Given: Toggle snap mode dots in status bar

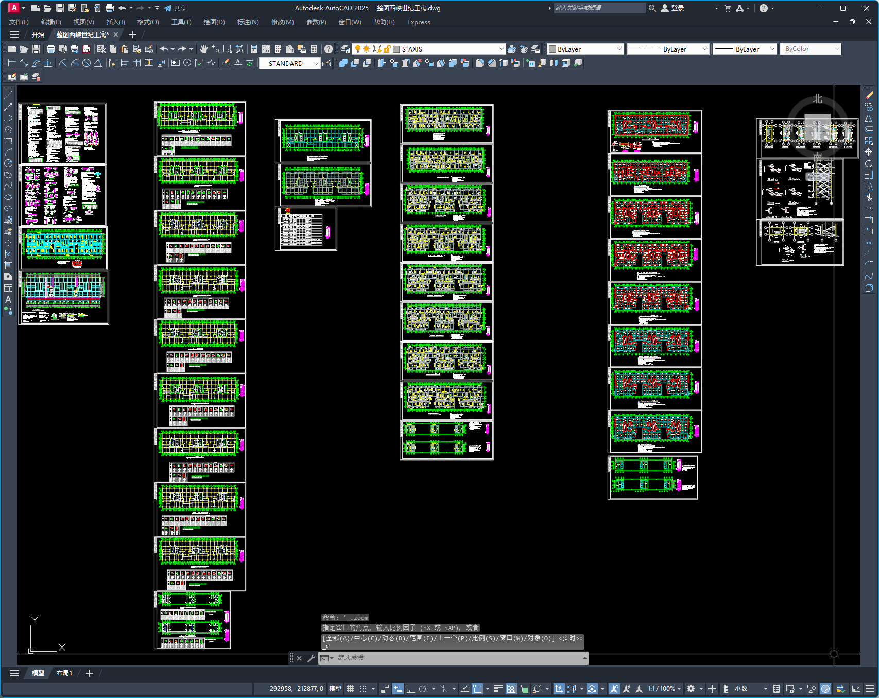Looking at the screenshot, I should point(363,689).
